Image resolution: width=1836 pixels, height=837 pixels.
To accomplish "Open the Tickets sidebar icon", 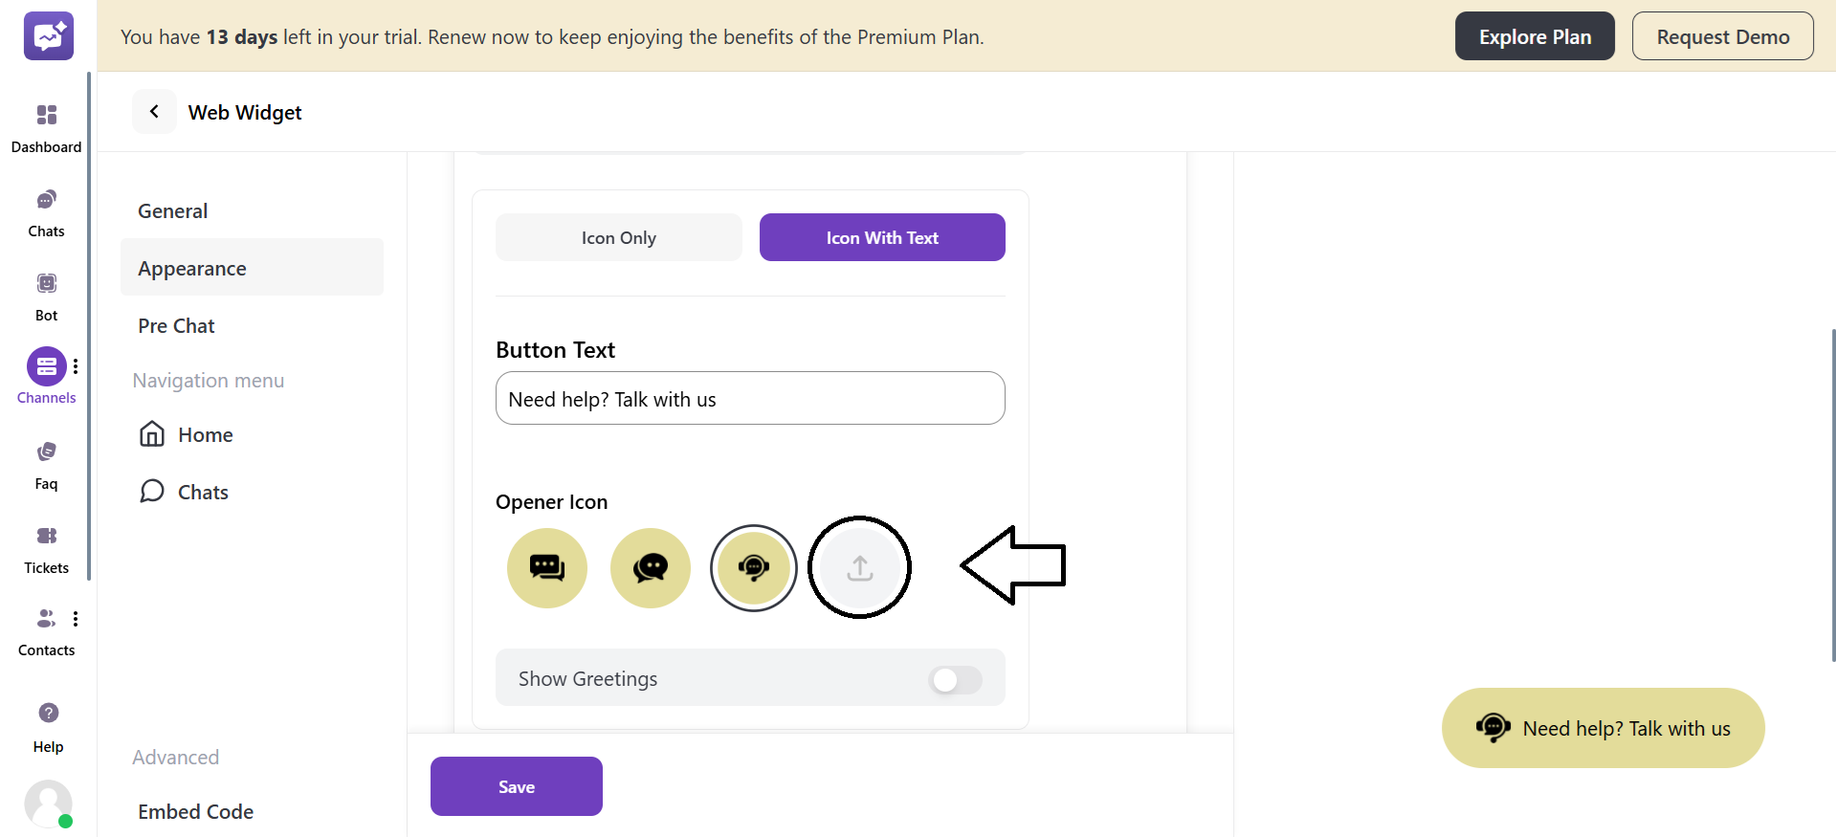I will (46, 537).
